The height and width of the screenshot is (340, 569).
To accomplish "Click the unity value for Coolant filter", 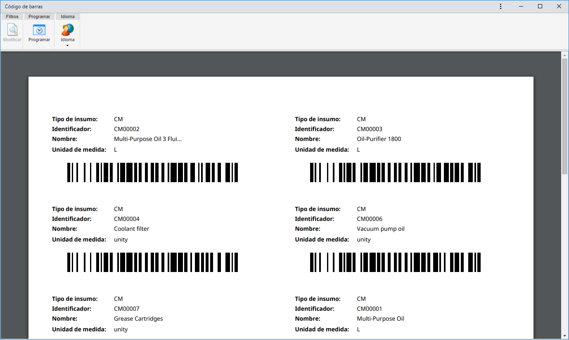I will pos(121,239).
